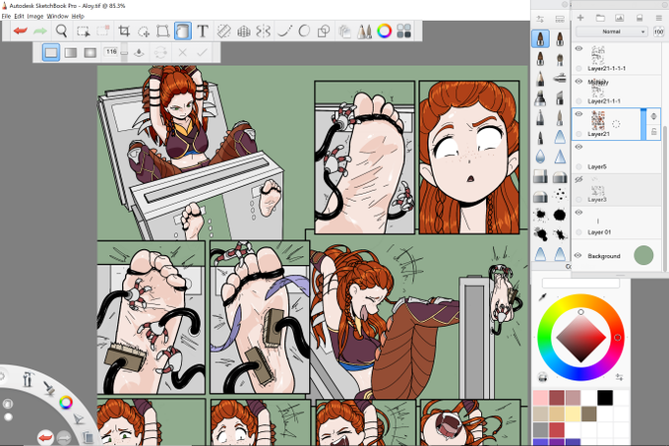Image resolution: width=669 pixels, height=446 pixels.
Task: Open the Normal blend mode dropdown
Action: coord(611,32)
